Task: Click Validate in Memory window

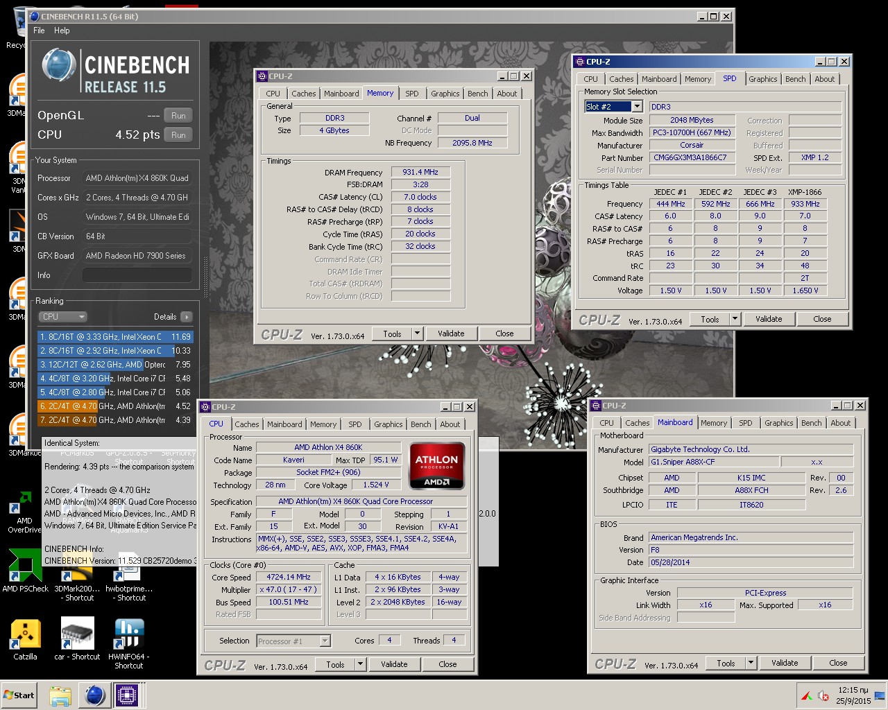Action: [451, 334]
